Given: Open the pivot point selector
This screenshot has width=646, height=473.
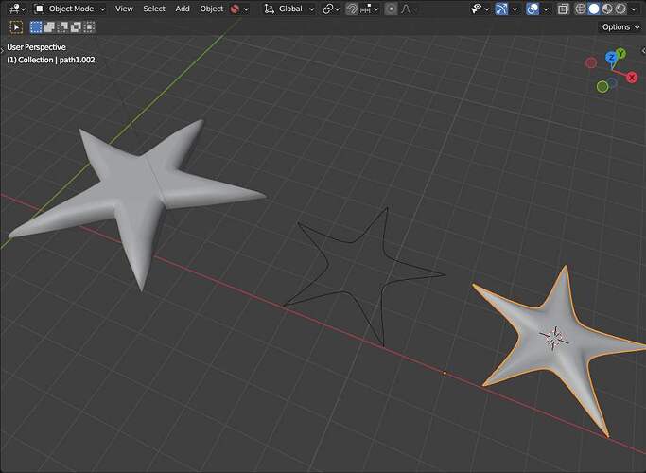Looking at the screenshot, I should click(x=331, y=9).
